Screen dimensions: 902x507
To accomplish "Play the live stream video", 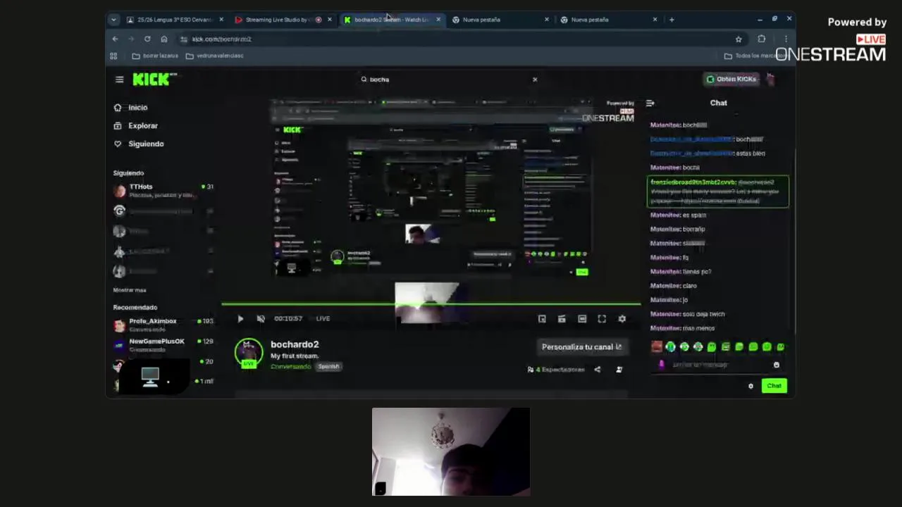I will (240, 319).
